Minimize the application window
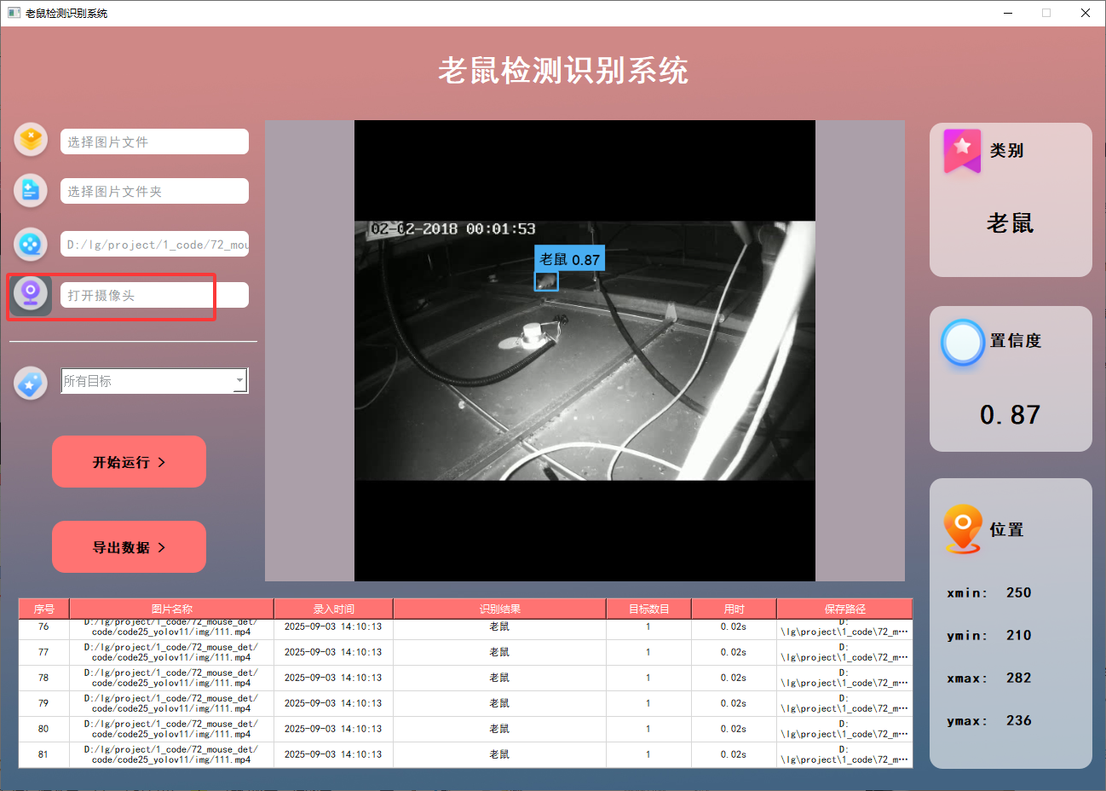The image size is (1106, 791). (x=1008, y=13)
